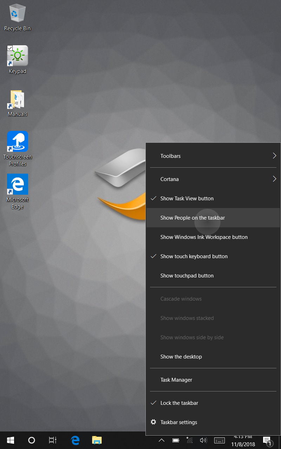Click the Task View taskbar icon
Viewport: 281px width, 449px height.
pos(52,440)
